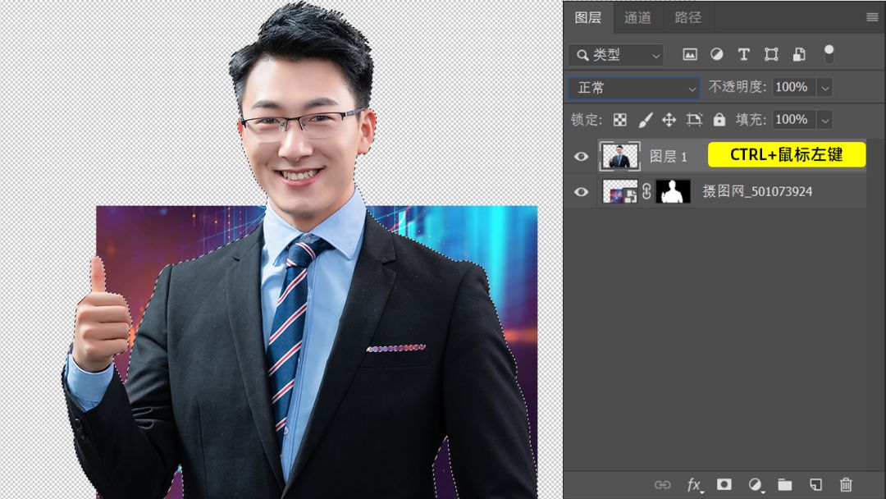The height and width of the screenshot is (499, 886).
Task: Click the link layers chain icon
Action: 662,485
